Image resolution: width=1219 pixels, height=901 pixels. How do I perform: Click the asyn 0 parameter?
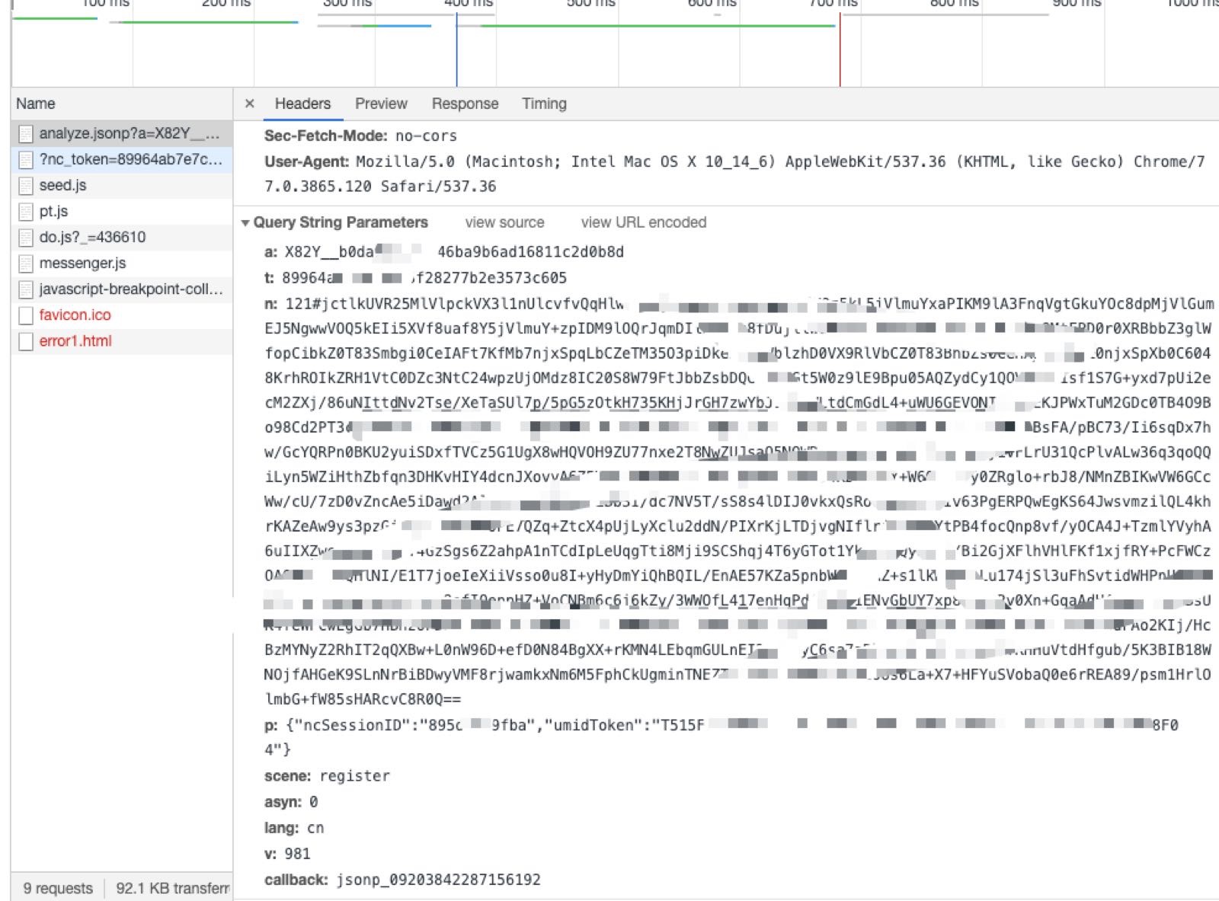tap(291, 802)
